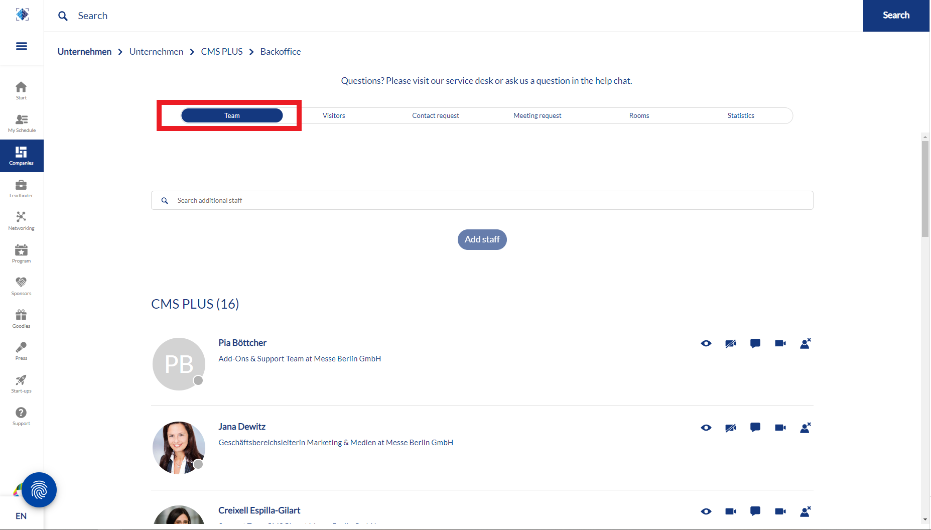The height and width of the screenshot is (530, 931).
Task: Click the Search additional staff field
Action: click(482, 200)
